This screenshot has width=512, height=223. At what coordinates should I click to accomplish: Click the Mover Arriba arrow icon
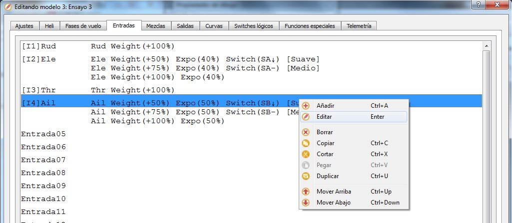click(306, 192)
